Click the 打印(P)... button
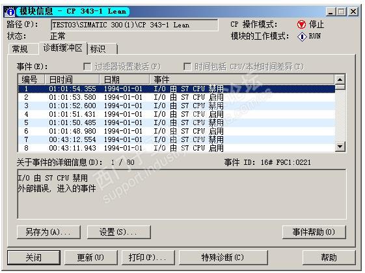Viewport: 365px width, 273px height. click(148, 257)
